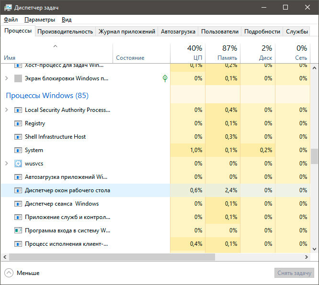Open the Файл menu

click(x=11, y=20)
